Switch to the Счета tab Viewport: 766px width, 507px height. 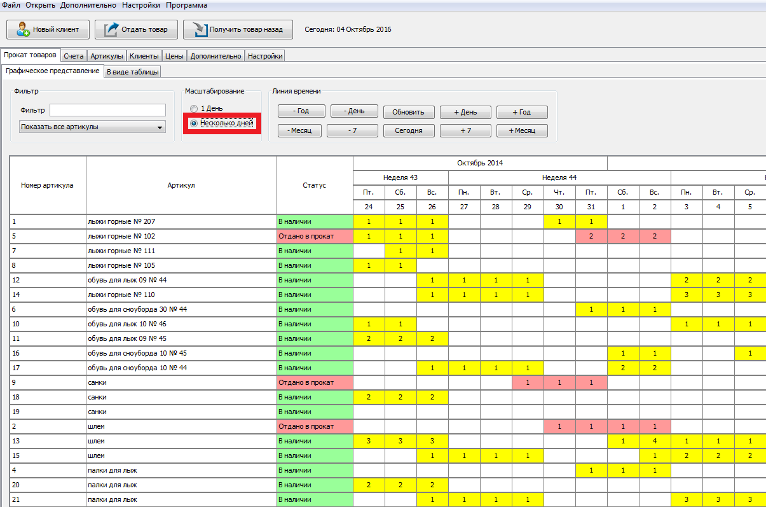(74, 56)
